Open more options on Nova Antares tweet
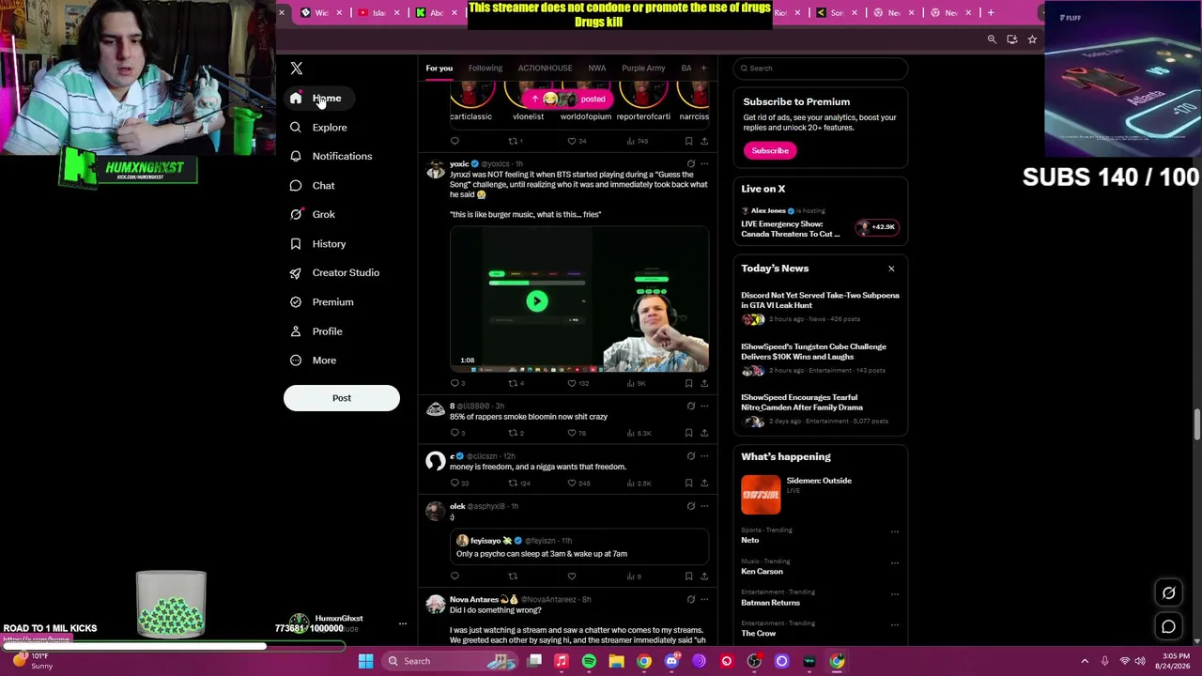The width and height of the screenshot is (1202, 676). tap(704, 599)
